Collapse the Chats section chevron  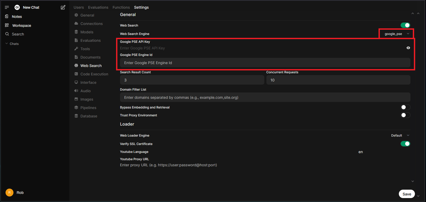pos(7,44)
